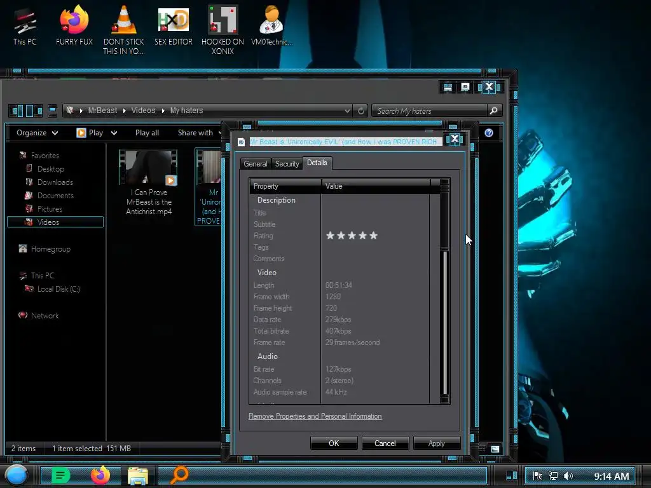The width and height of the screenshot is (651, 488).
Task: Expand breadcrumb arrow before My haters
Action: pos(163,111)
